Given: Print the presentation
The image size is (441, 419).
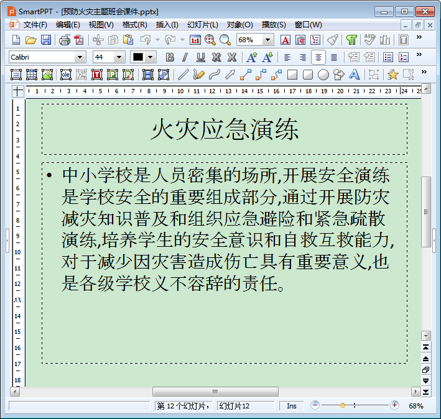Looking at the screenshot, I should pyautogui.click(x=65, y=40).
